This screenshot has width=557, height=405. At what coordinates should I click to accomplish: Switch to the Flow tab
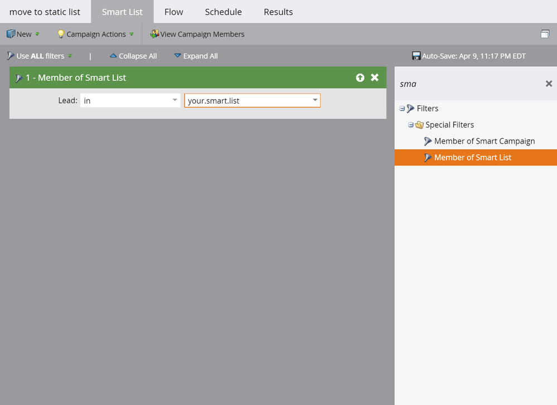pyautogui.click(x=173, y=12)
